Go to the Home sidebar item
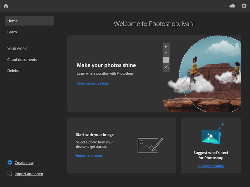 click(29, 21)
